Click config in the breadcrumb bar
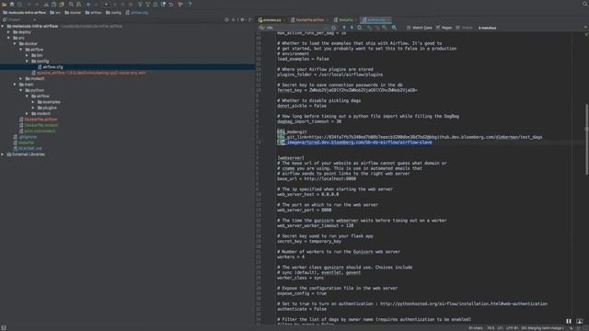The image size is (589, 331). click(x=113, y=12)
